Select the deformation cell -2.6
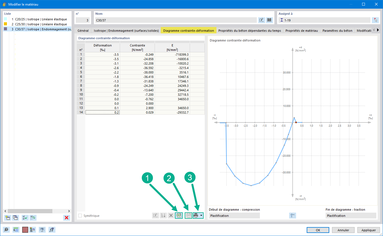 click(x=103, y=68)
